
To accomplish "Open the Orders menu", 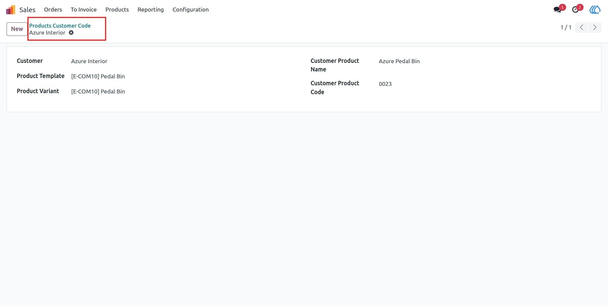I will [53, 10].
